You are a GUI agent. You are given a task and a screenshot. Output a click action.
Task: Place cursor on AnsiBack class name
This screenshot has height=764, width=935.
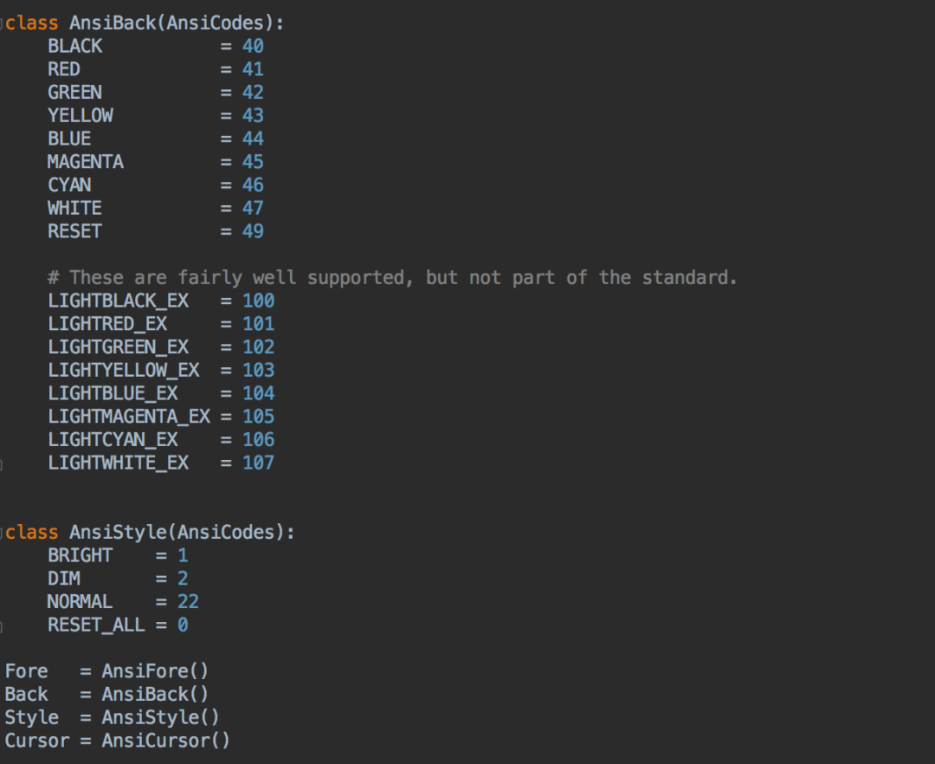[113, 23]
